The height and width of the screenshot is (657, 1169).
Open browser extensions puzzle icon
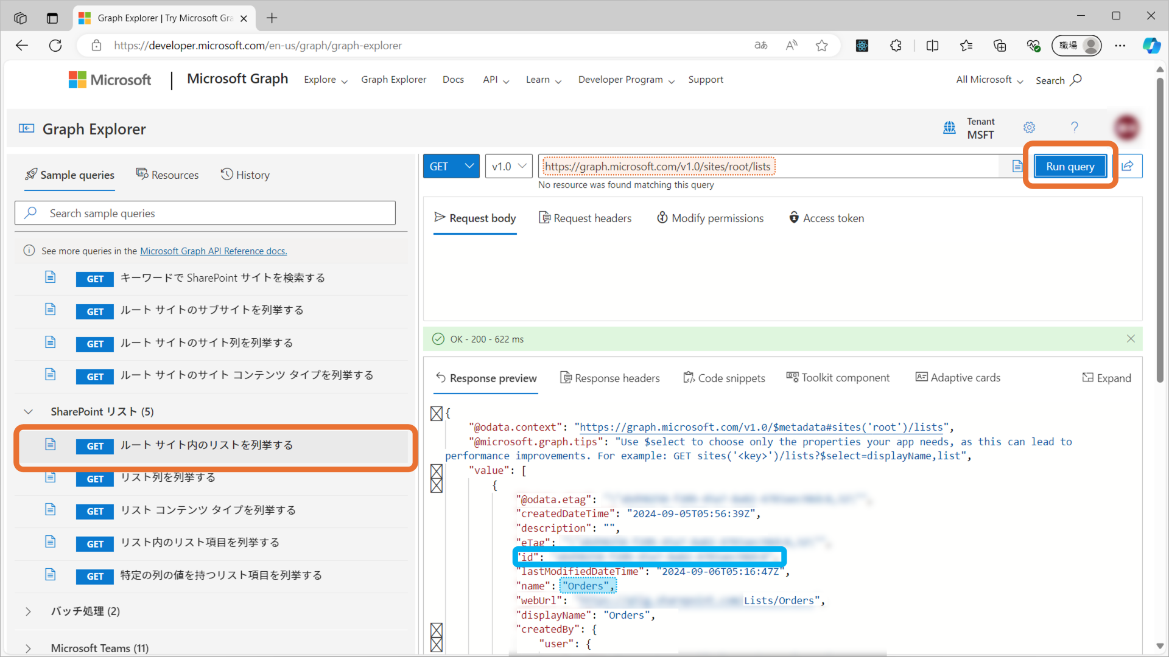[x=896, y=46]
